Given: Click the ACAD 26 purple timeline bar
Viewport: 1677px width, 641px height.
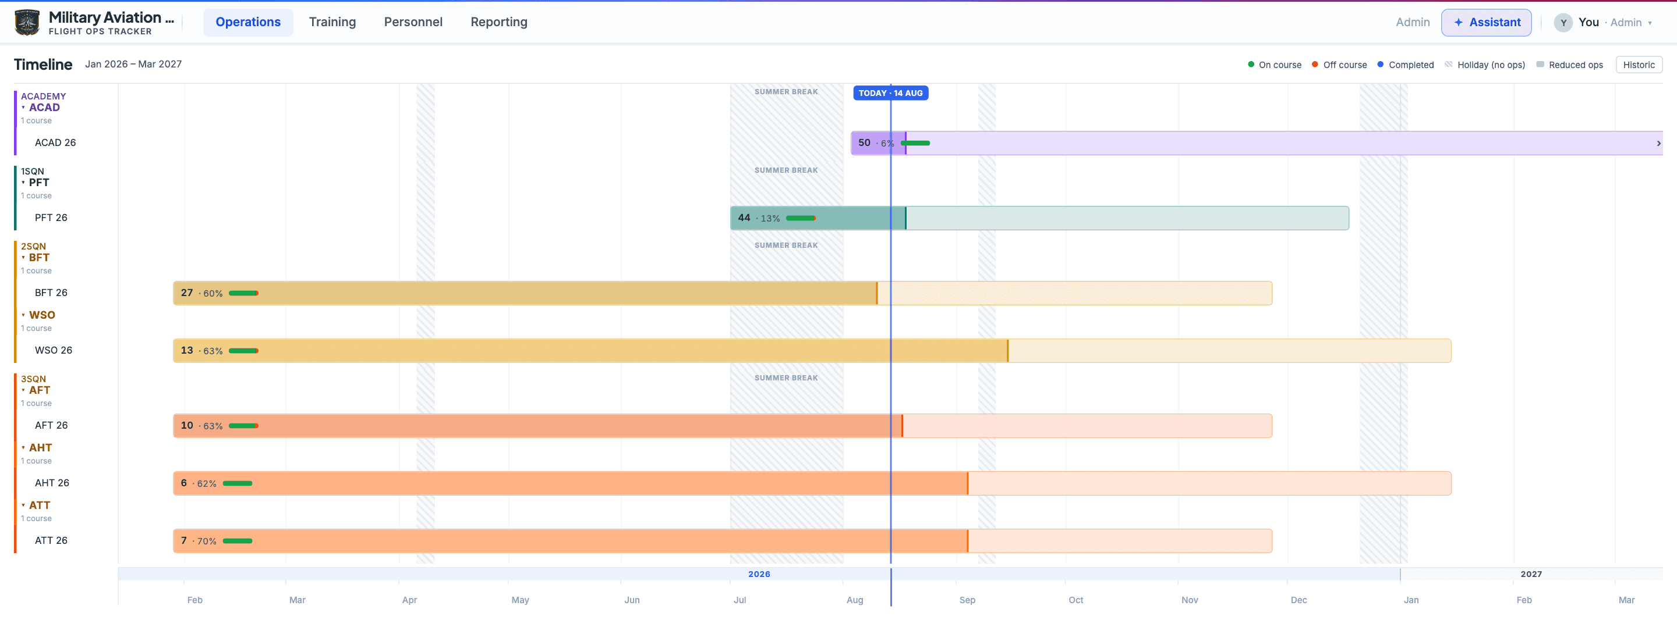Looking at the screenshot, I should tap(1257, 143).
